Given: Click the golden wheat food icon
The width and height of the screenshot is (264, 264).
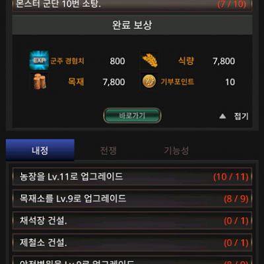Looking at the screenshot, I should pos(149,60).
